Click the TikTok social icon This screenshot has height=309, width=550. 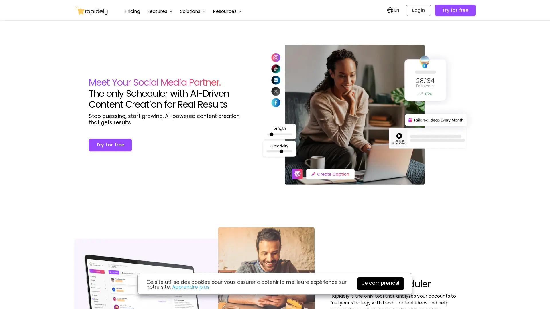(276, 69)
